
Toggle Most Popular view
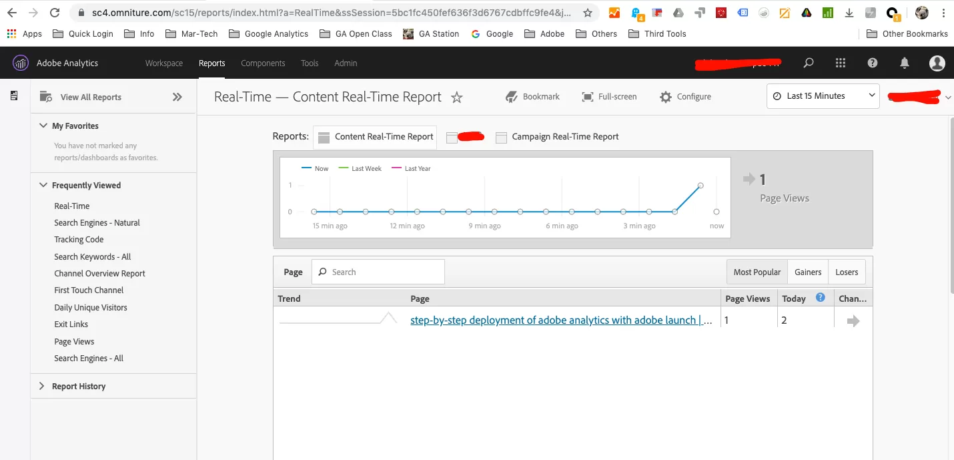757,272
